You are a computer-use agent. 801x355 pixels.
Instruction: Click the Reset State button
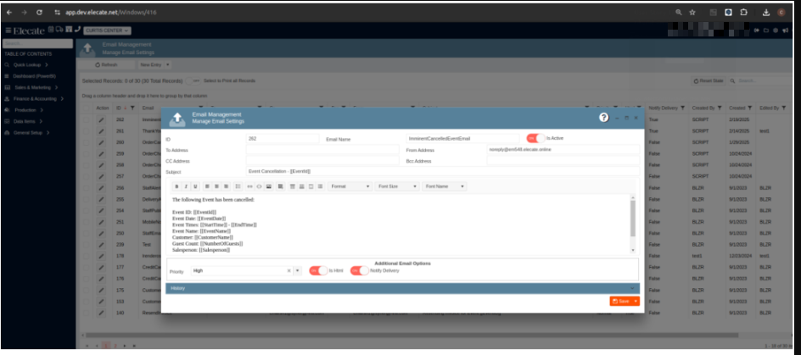[709, 80]
